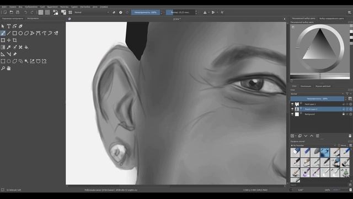The height and width of the screenshot is (199, 353).
Task: Hide Paint Layer 3 with eye icon
Action: pos(292,104)
